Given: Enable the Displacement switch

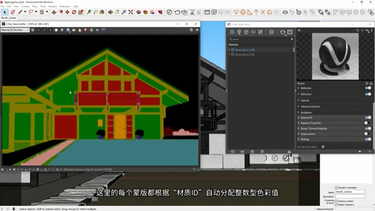Looking at the screenshot, I should tap(368, 134).
